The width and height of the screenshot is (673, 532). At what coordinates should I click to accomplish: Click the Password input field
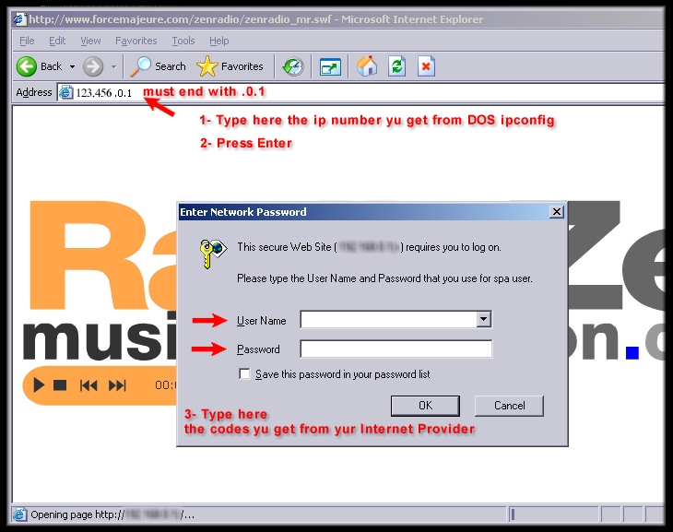click(x=396, y=349)
